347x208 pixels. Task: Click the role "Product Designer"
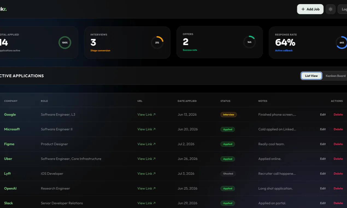click(x=54, y=144)
